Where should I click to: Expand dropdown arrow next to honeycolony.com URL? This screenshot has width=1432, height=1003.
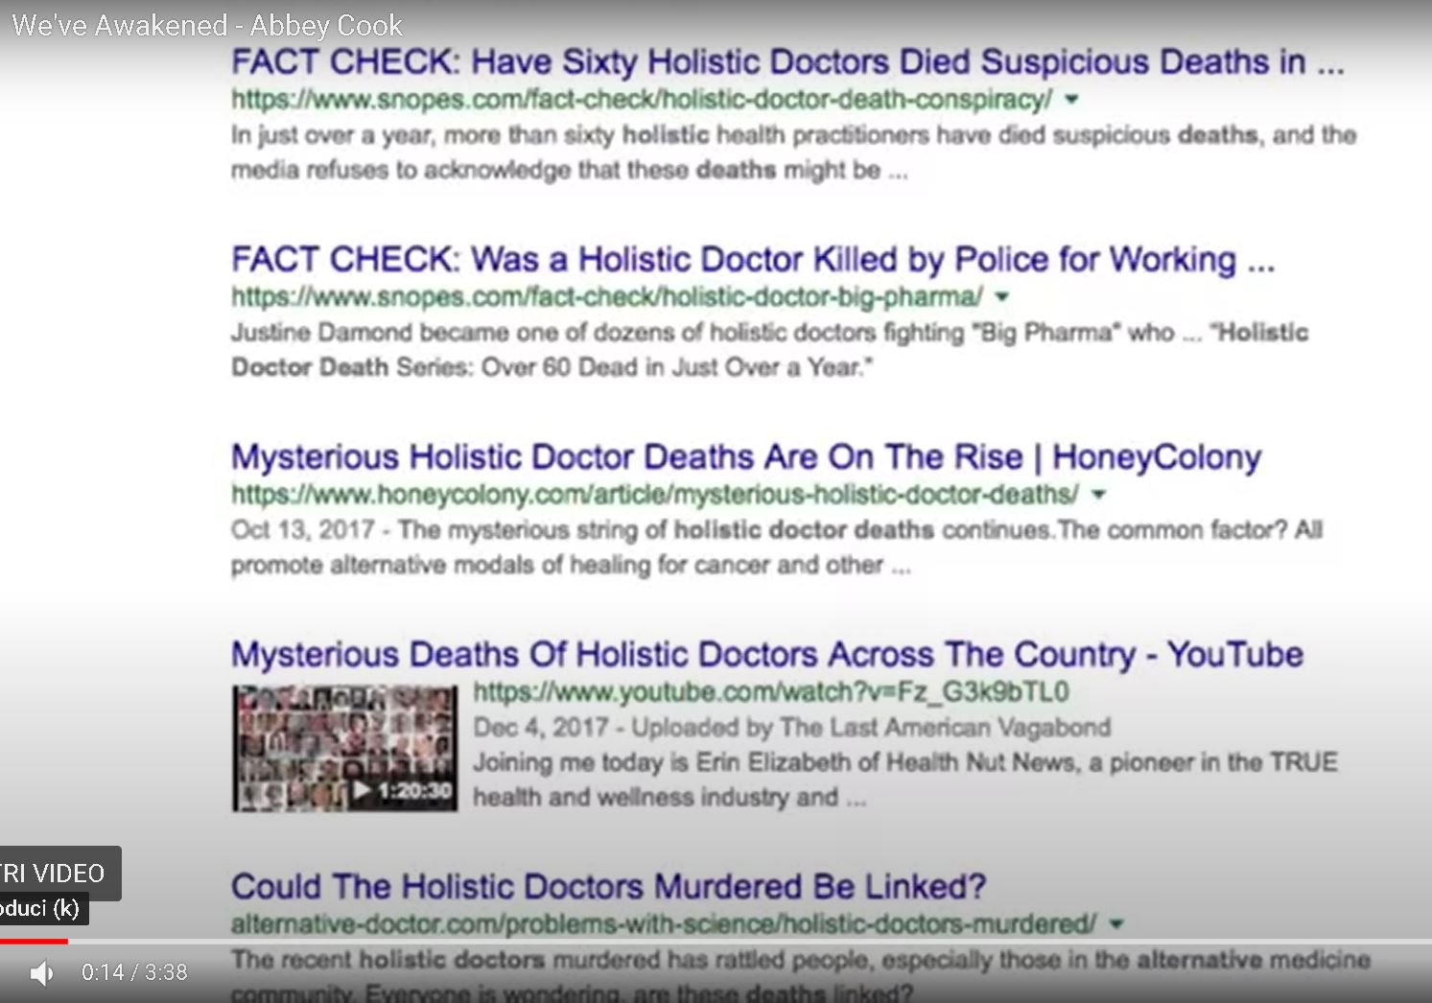1099,495
